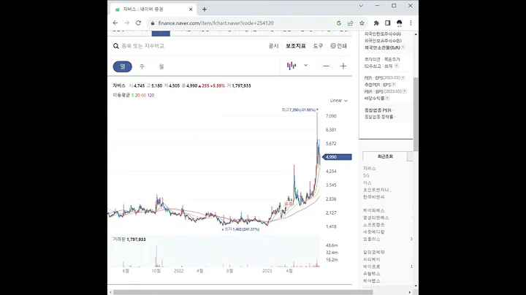Open Chrome three-dot menu
The image size is (526, 295).
coord(411,23)
